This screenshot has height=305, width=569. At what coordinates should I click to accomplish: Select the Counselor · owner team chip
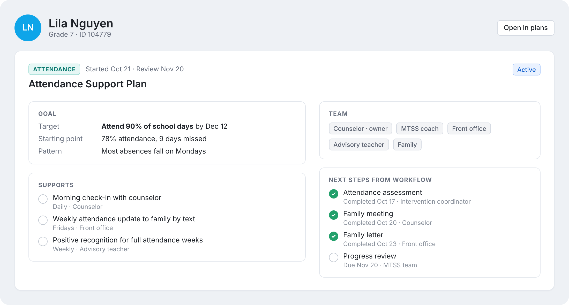pyautogui.click(x=360, y=128)
